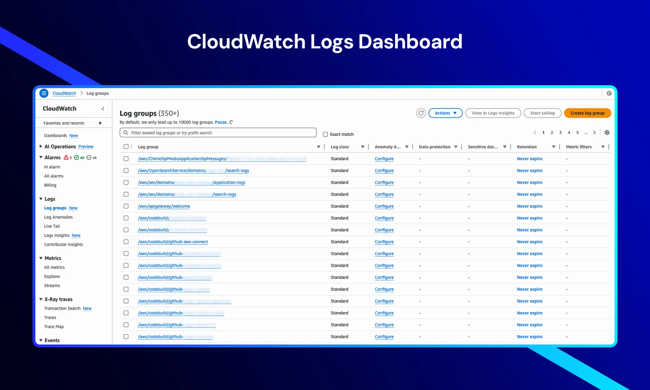
Task: Collapse the Logs section
Action: pyautogui.click(x=41, y=199)
